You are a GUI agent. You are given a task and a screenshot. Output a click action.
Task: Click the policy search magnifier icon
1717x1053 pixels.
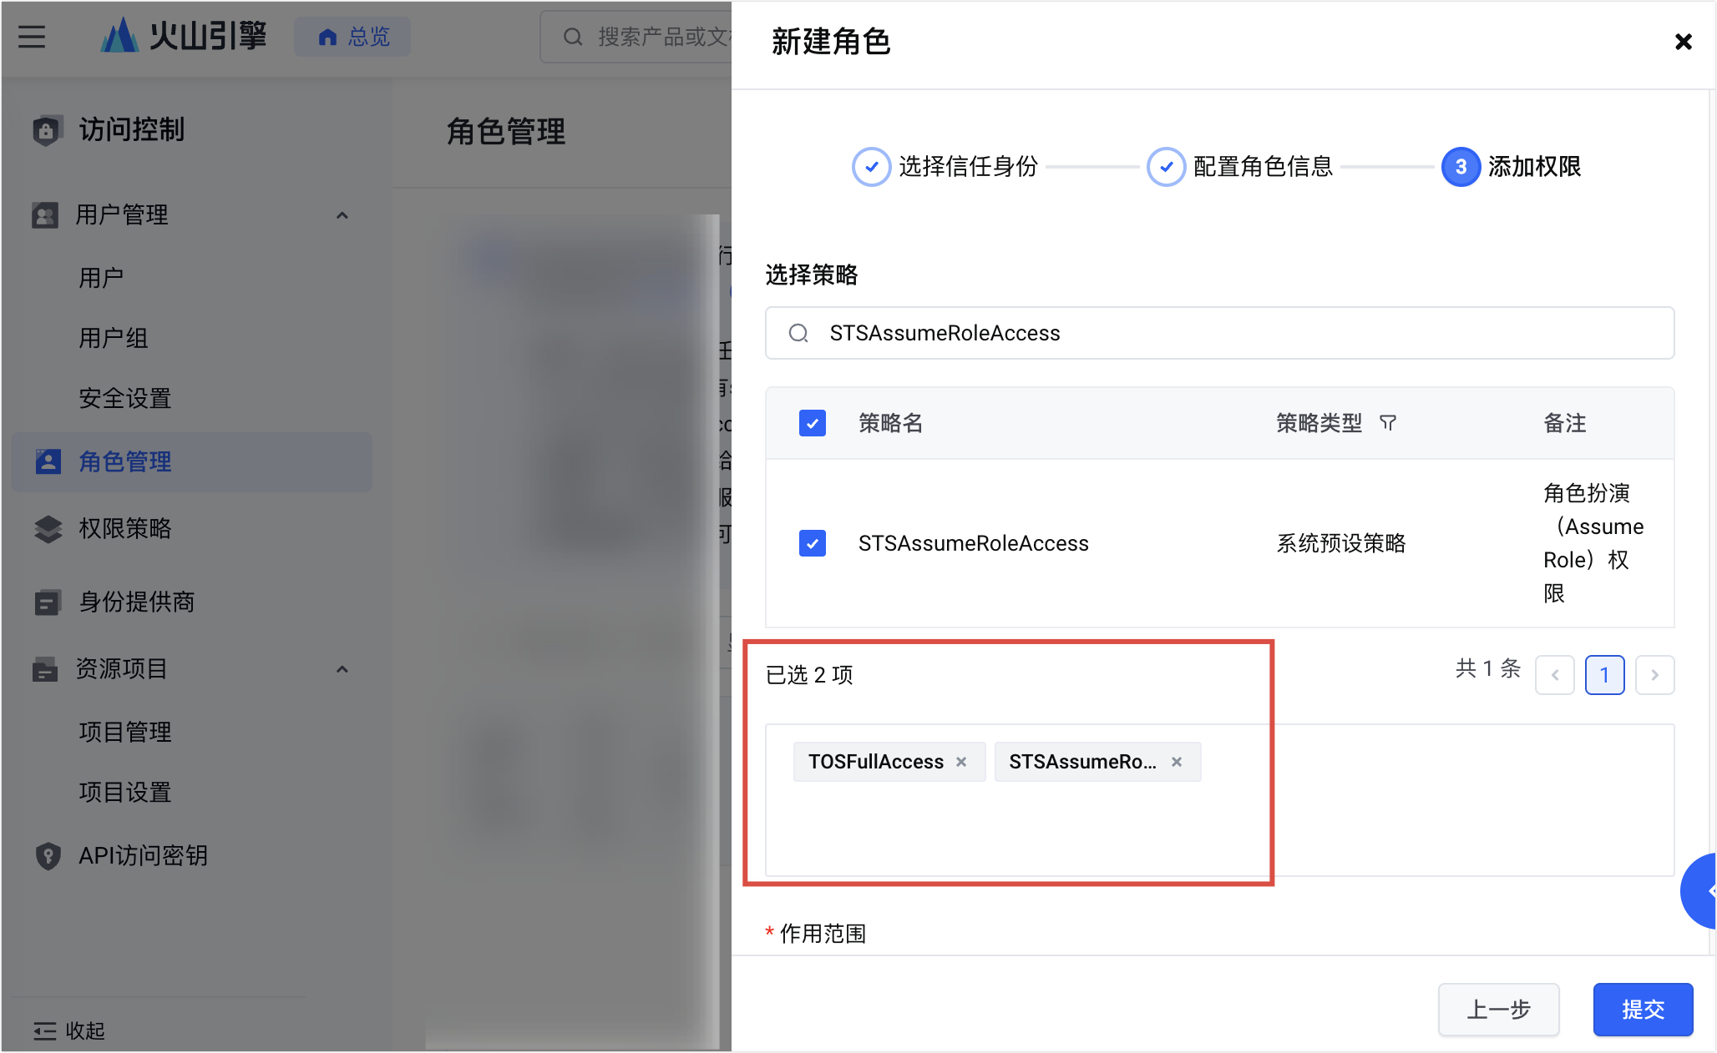[x=798, y=333]
